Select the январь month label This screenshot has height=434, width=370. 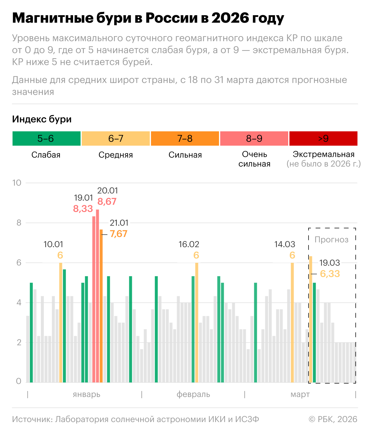pyautogui.click(x=87, y=394)
